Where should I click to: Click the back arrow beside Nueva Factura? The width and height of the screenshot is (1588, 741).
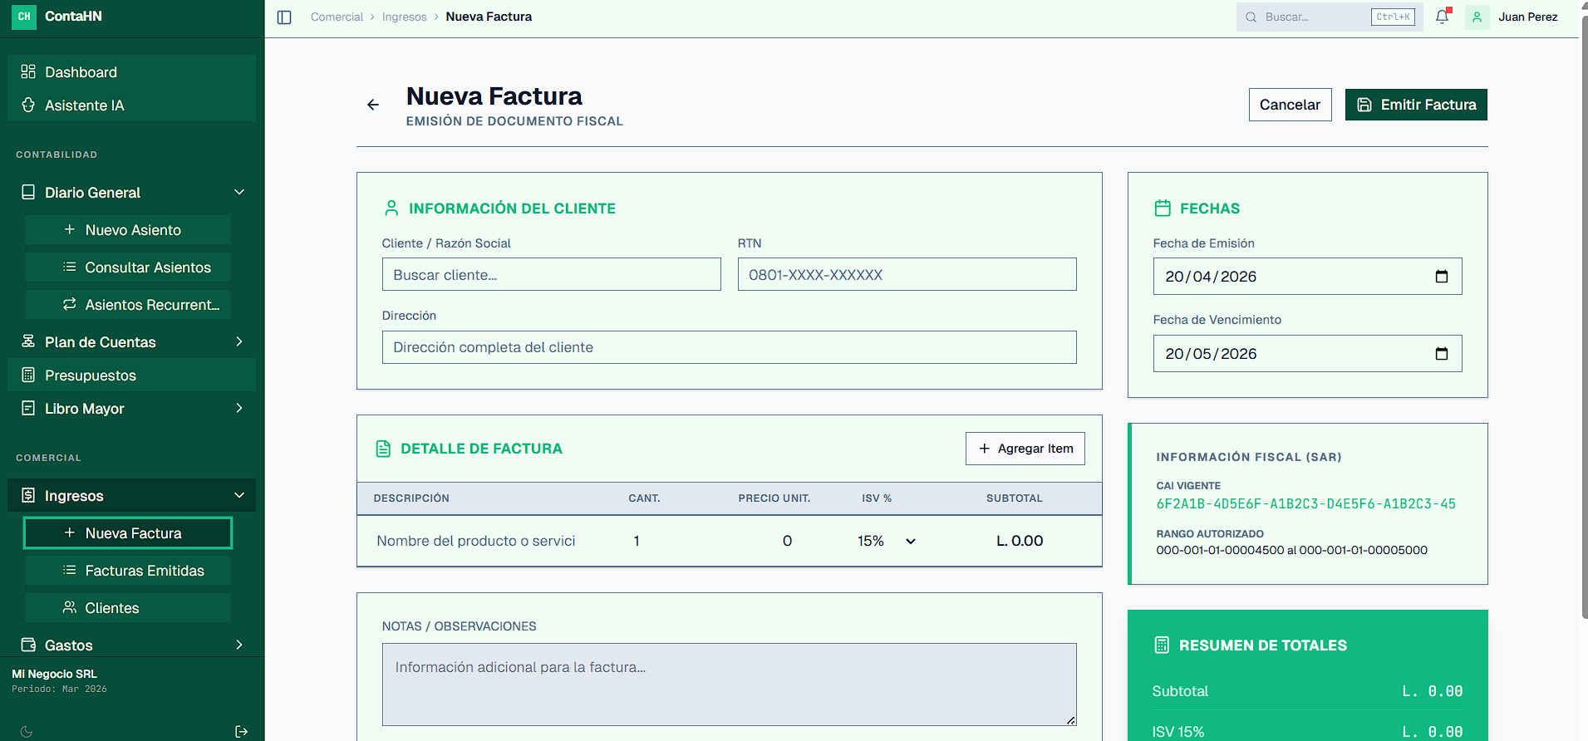pos(373,105)
